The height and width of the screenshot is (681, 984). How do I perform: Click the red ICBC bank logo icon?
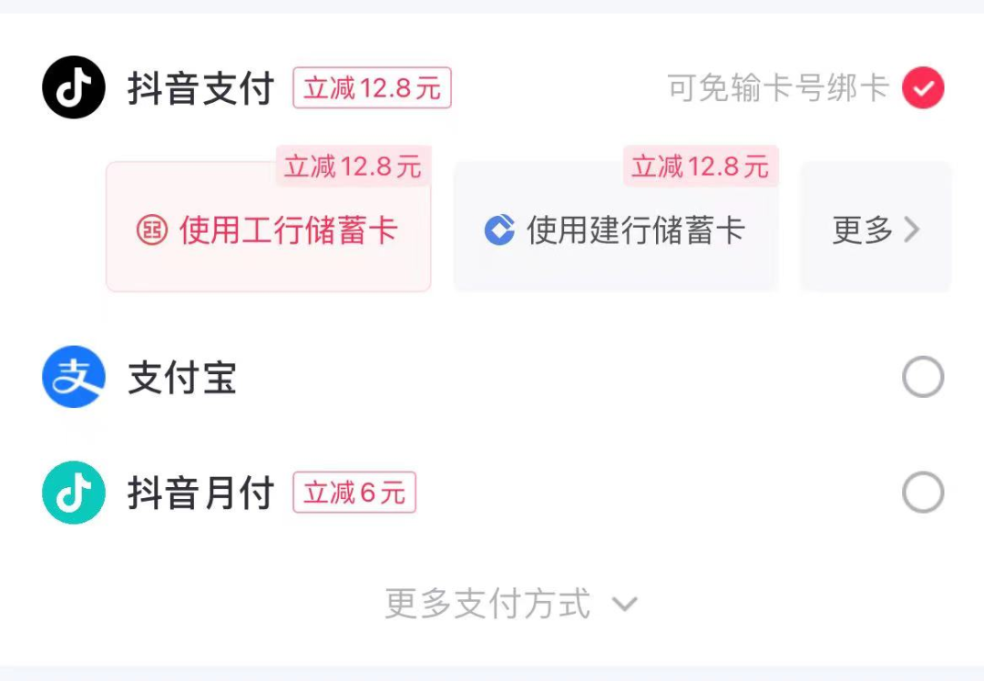point(152,230)
